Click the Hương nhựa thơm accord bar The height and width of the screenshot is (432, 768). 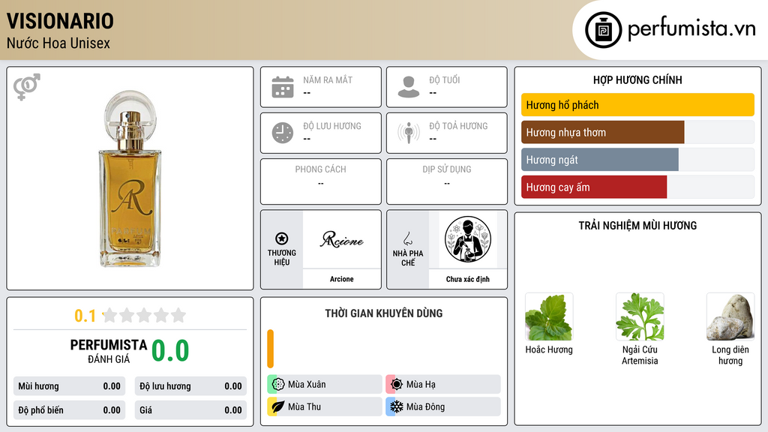[x=637, y=132]
